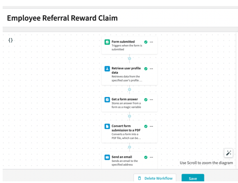The image size is (238, 183).
Task: Open three-dot menu on Send an email
Action: pos(151,157)
